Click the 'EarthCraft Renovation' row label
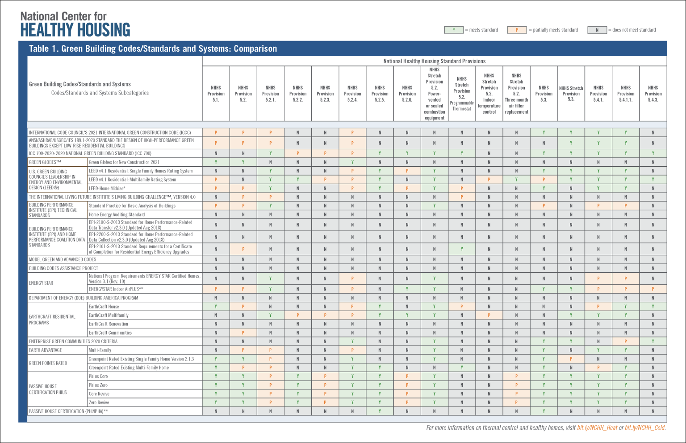 pos(109,324)
